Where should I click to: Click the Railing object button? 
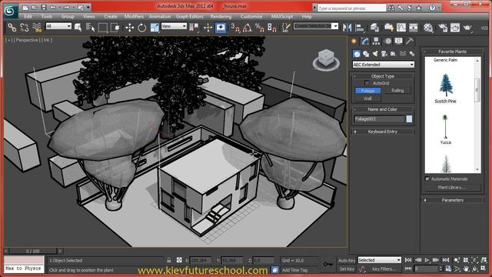[397, 91]
